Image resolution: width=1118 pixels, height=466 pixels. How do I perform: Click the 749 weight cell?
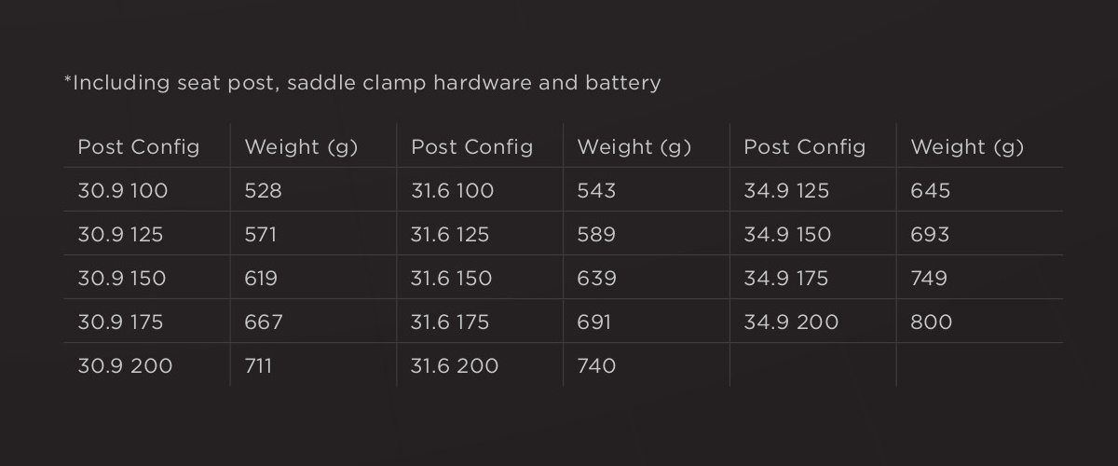coord(929,279)
